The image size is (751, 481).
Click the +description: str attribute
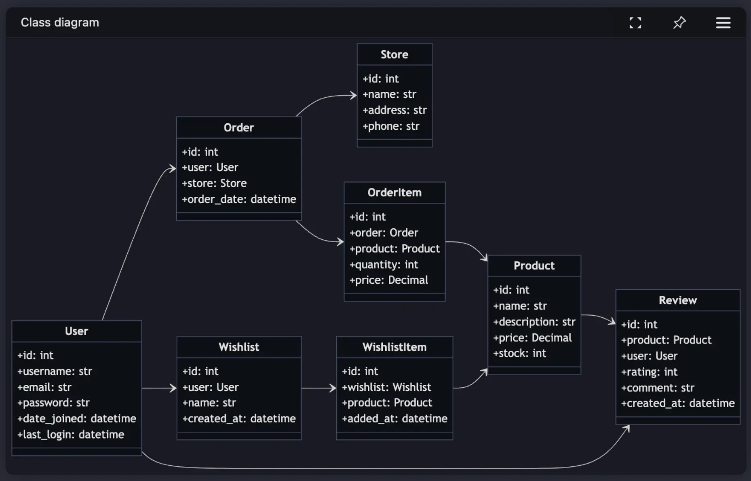[x=534, y=322]
